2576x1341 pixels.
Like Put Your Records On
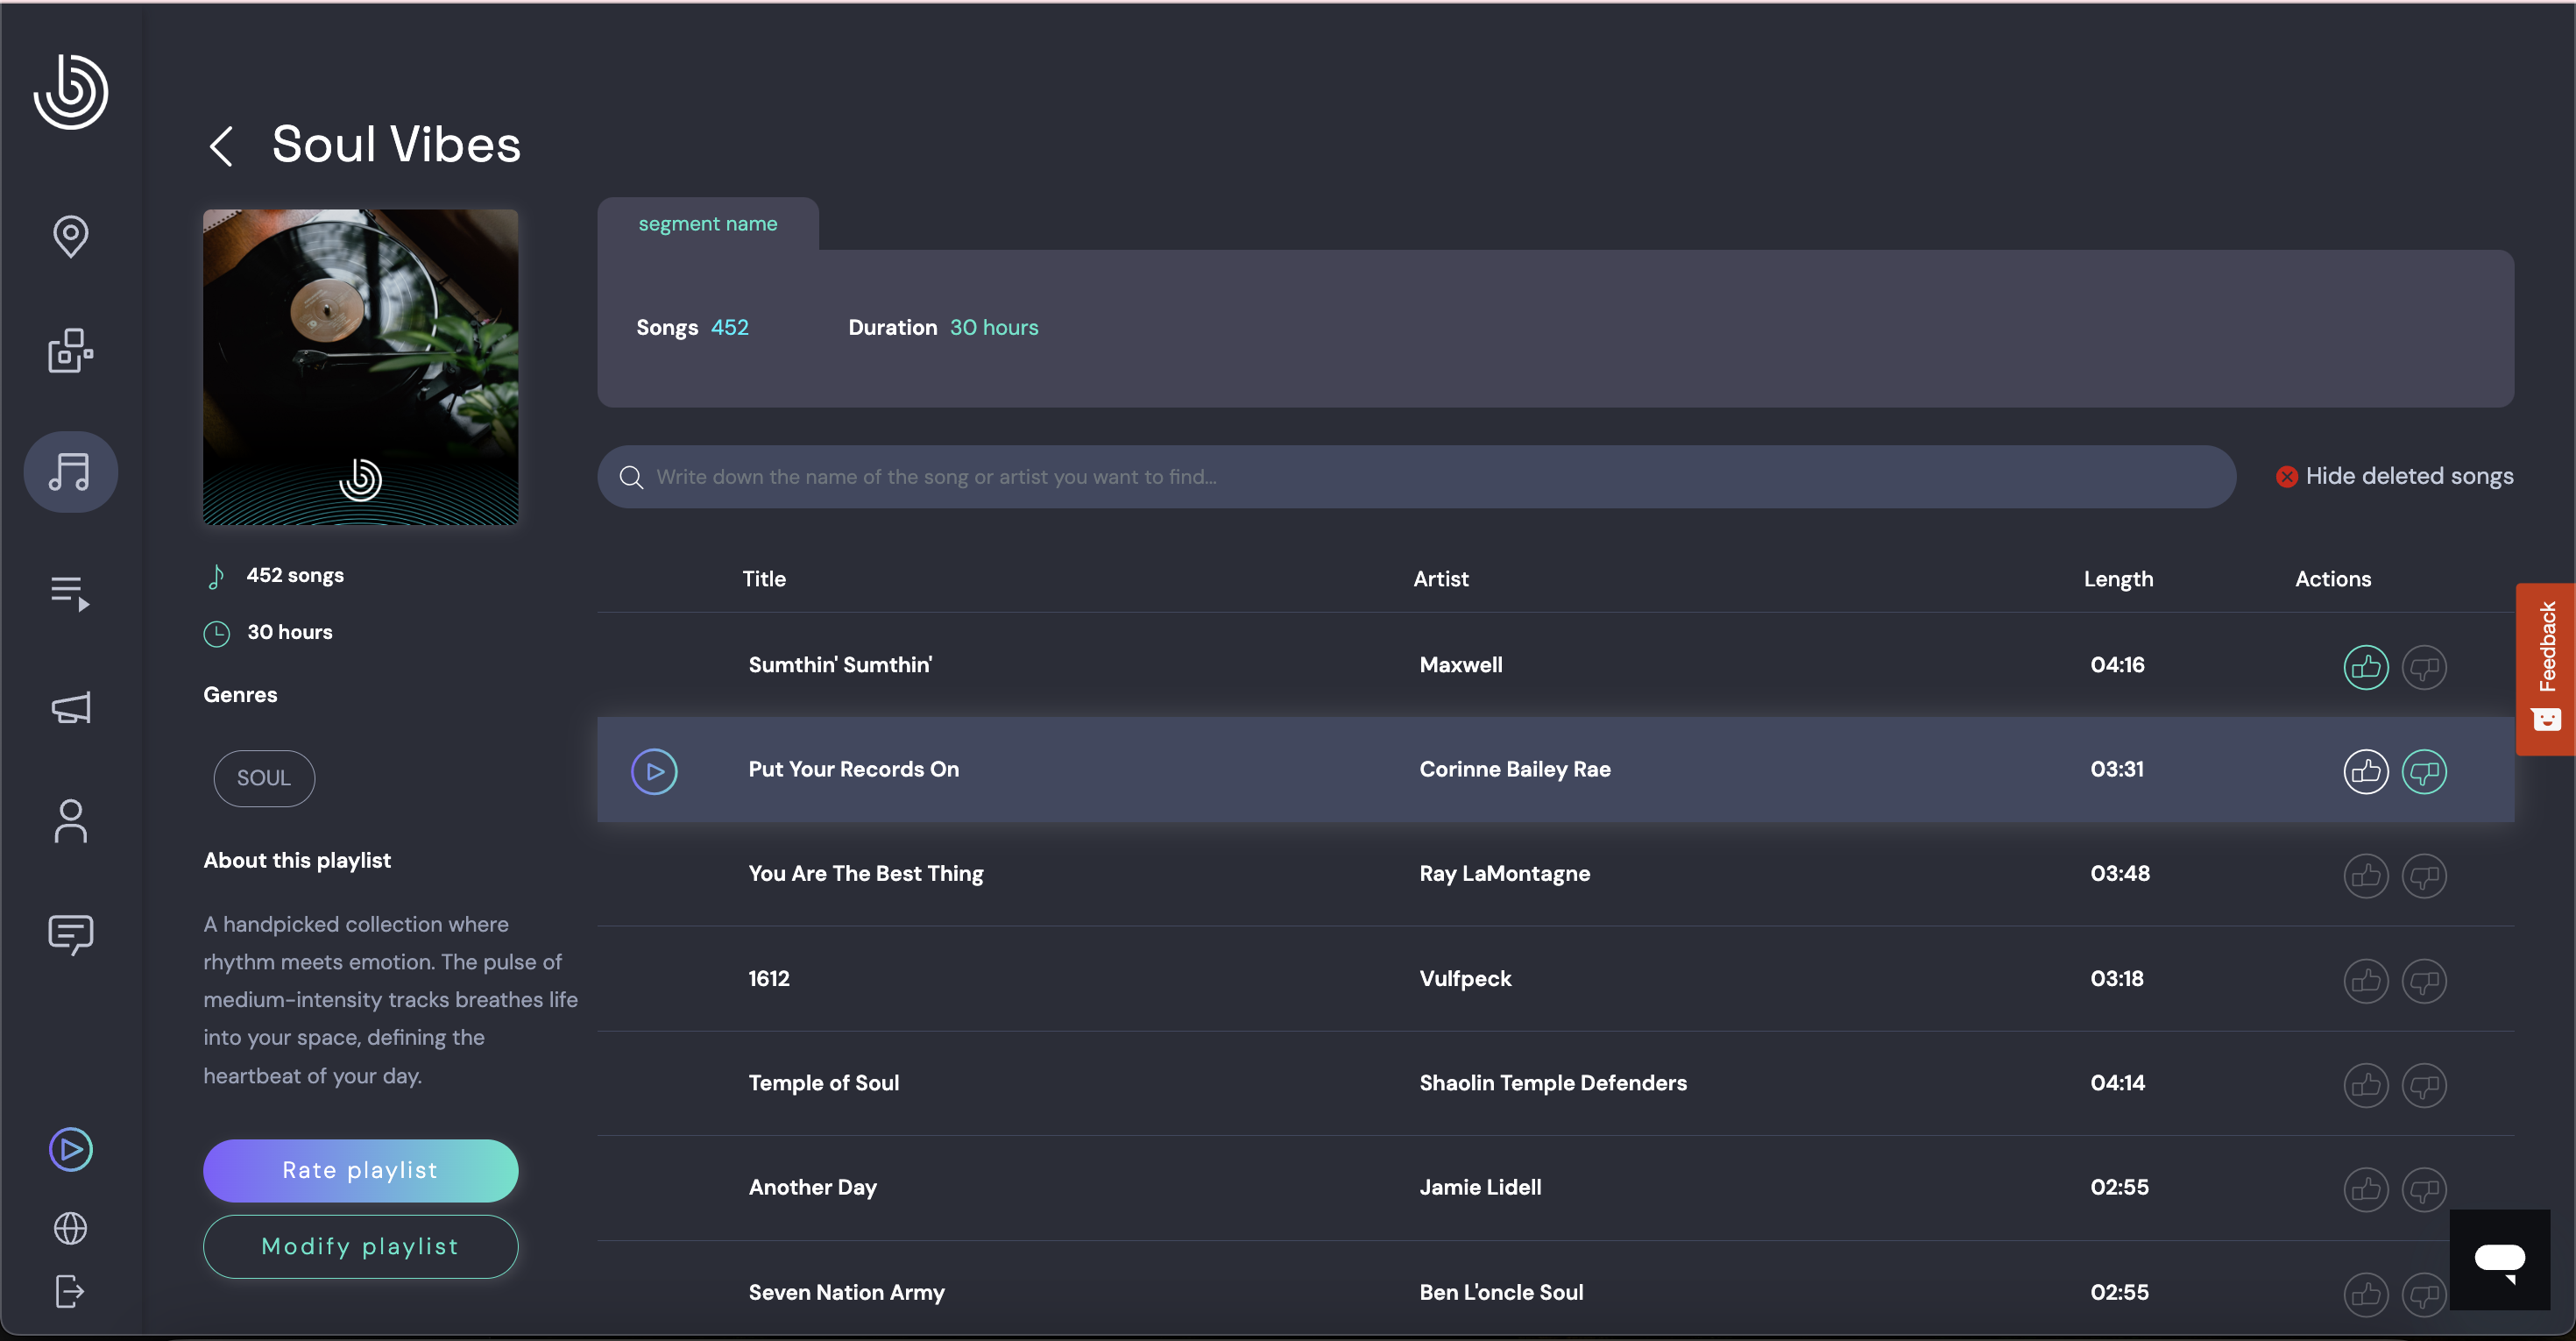pos(2366,772)
